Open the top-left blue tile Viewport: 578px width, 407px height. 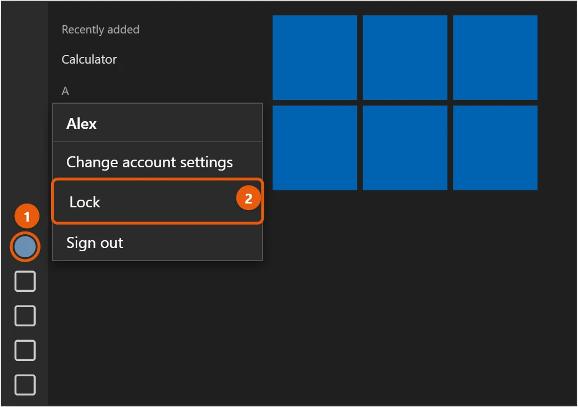[x=315, y=58]
